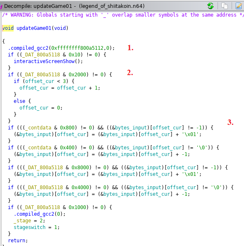The height and width of the screenshot is (246, 244).
Task: Click the WARNING globals comment line
Action: coord(123,15)
